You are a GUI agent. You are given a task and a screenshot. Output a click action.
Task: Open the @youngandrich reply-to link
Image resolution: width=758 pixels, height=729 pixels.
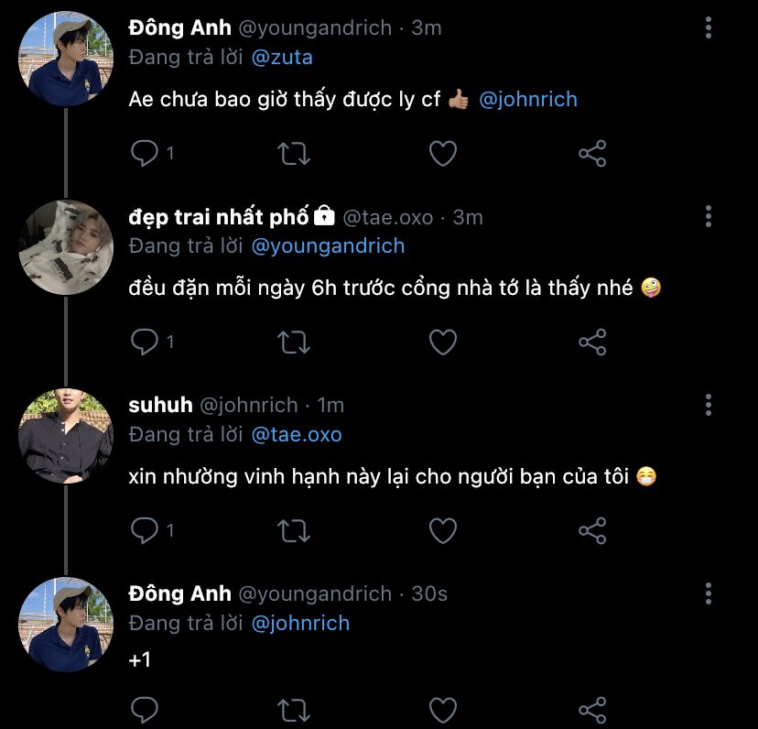pos(328,245)
